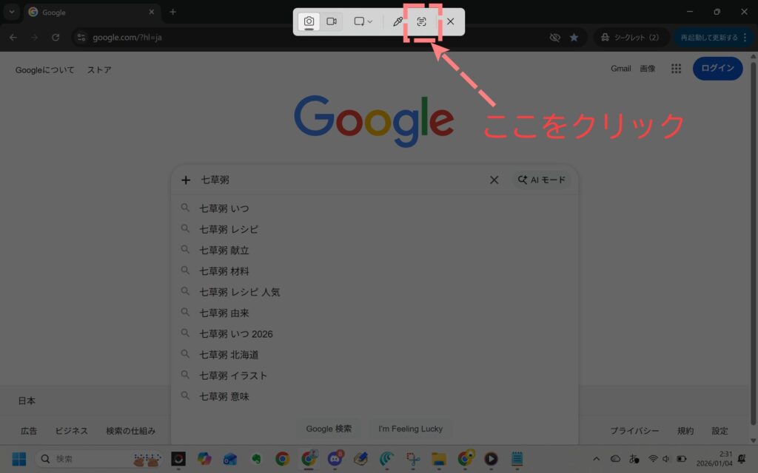Open the snip shape dropdown
758x473 pixels.
(362, 21)
